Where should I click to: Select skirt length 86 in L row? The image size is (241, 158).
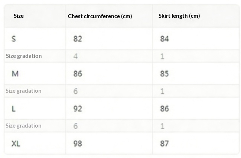coord(165,109)
